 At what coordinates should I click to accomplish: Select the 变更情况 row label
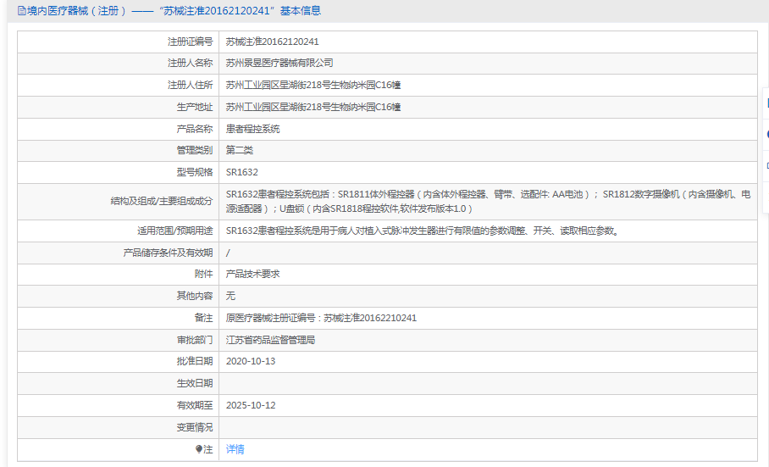pos(195,427)
